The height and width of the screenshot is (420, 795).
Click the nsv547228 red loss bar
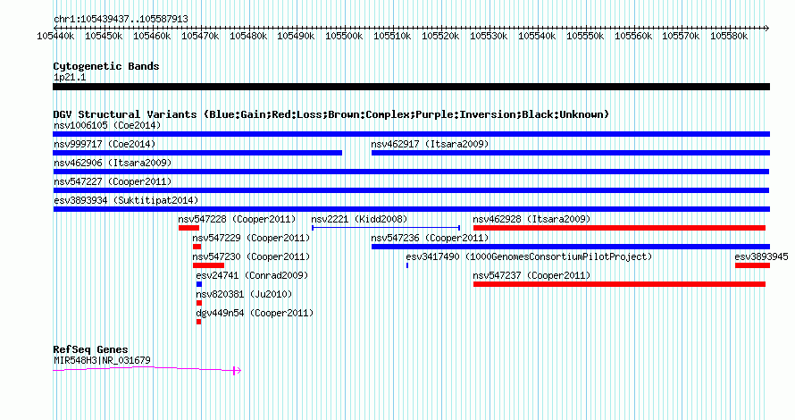[188, 228]
